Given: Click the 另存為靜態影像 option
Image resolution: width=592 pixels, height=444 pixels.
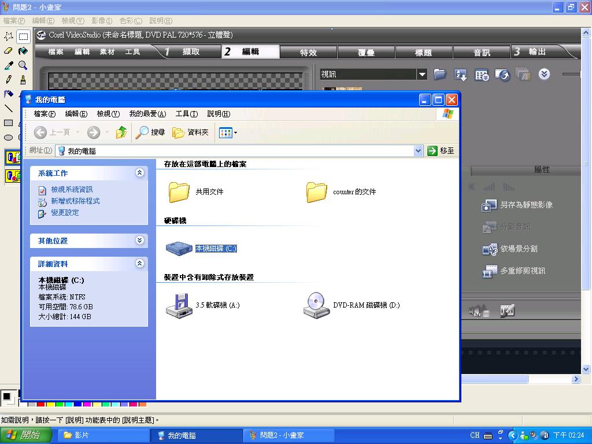Looking at the screenshot, I should point(517,205).
